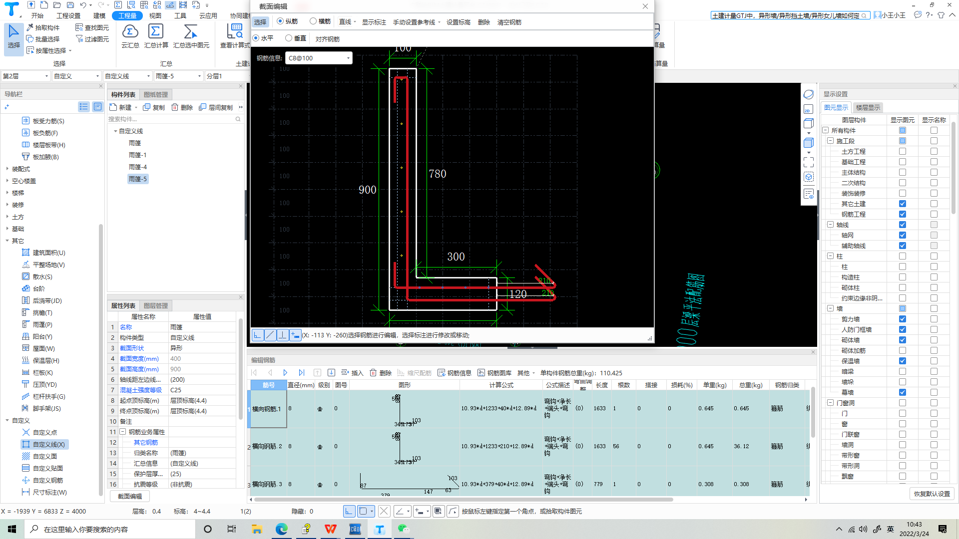This screenshot has height=539, width=959.
Task: Open 钢筋信息 in rebar editor toolbar
Action: tap(454, 373)
